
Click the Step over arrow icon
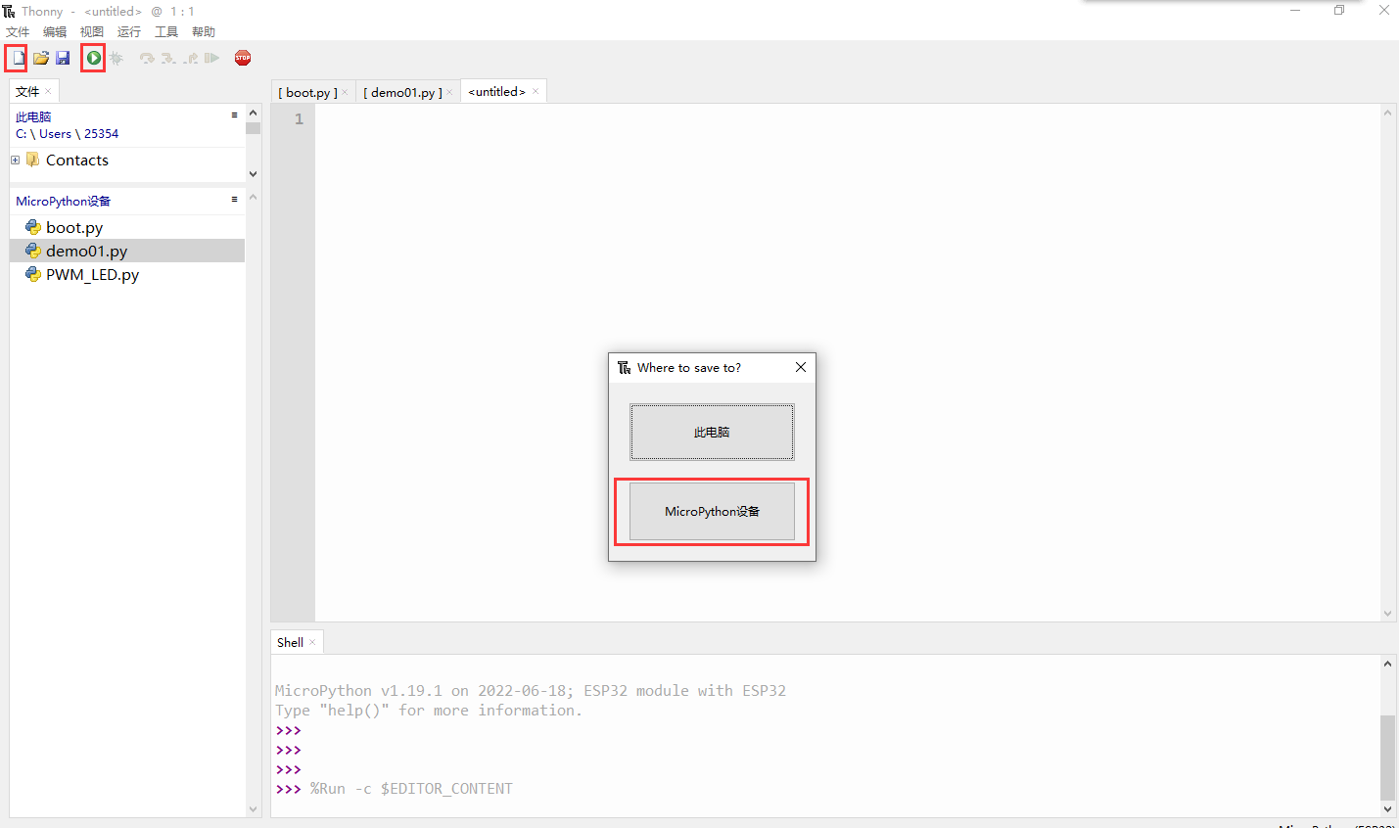pos(147,59)
